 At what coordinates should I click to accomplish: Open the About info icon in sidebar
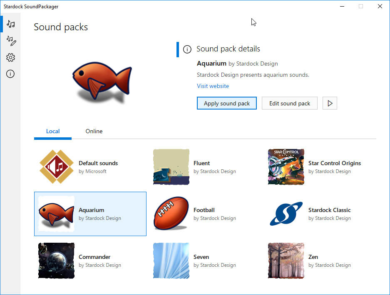[x=10, y=74]
